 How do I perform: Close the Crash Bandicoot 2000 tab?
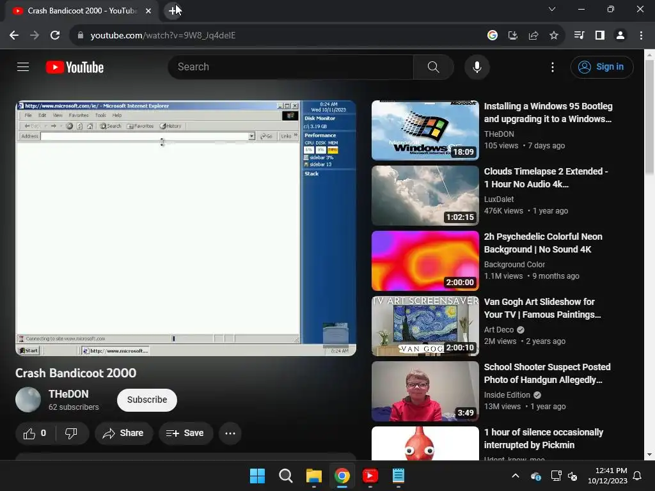click(148, 11)
